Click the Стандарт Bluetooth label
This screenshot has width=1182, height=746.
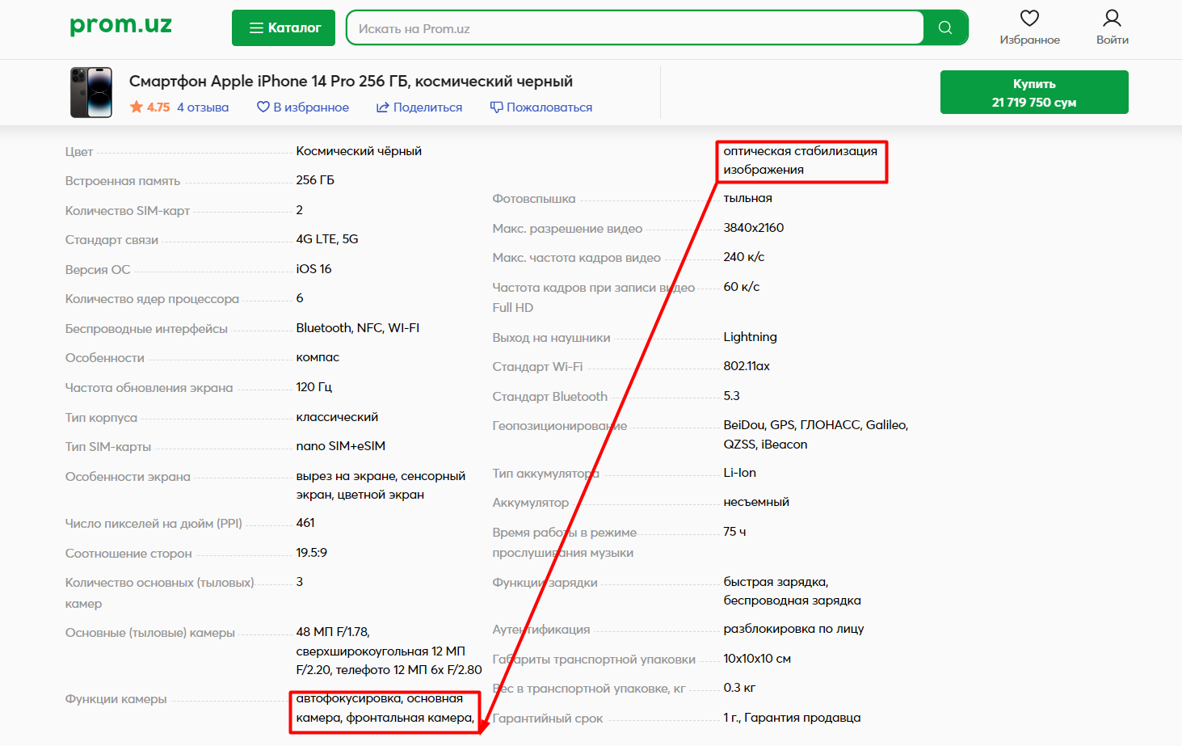click(x=550, y=397)
